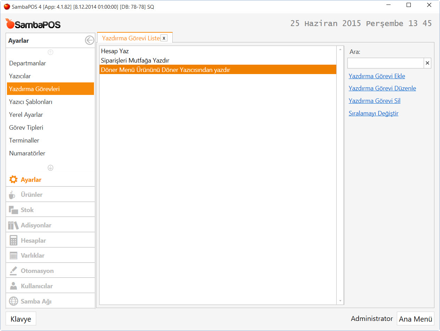Open Adisyonlar with the books icon
This screenshot has width=440, height=331.
[x=13, y=225]
